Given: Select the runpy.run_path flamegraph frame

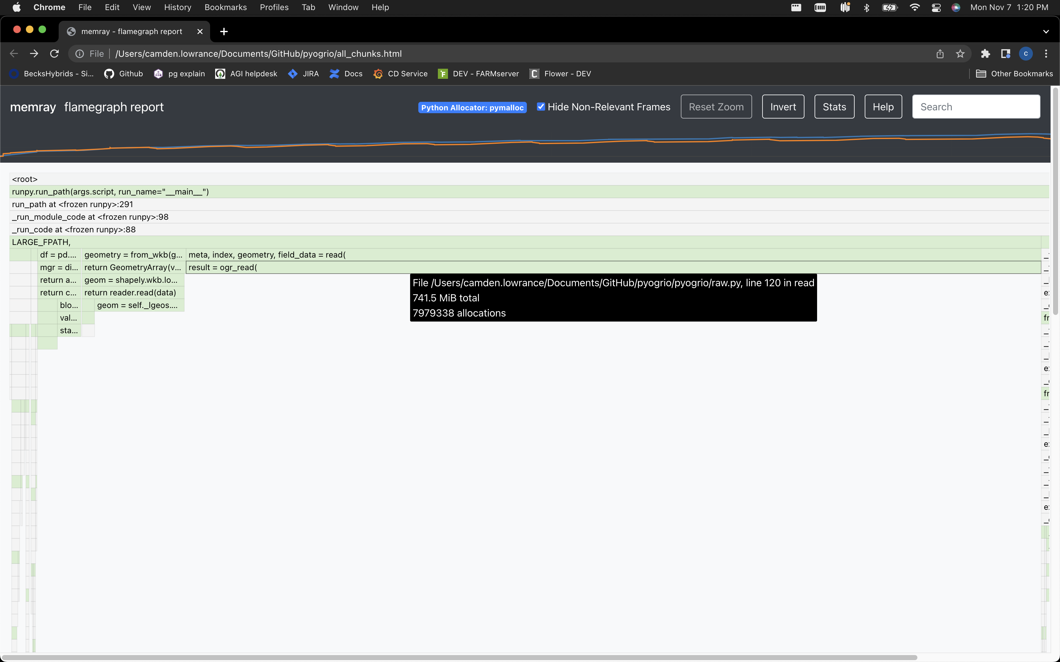Looking at the screenshot, I should (x=529, y=192).
